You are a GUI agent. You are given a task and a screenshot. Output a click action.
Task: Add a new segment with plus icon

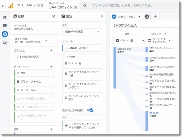51,50
